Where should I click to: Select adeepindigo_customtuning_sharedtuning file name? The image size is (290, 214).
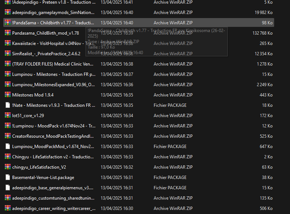pos(53,198)
